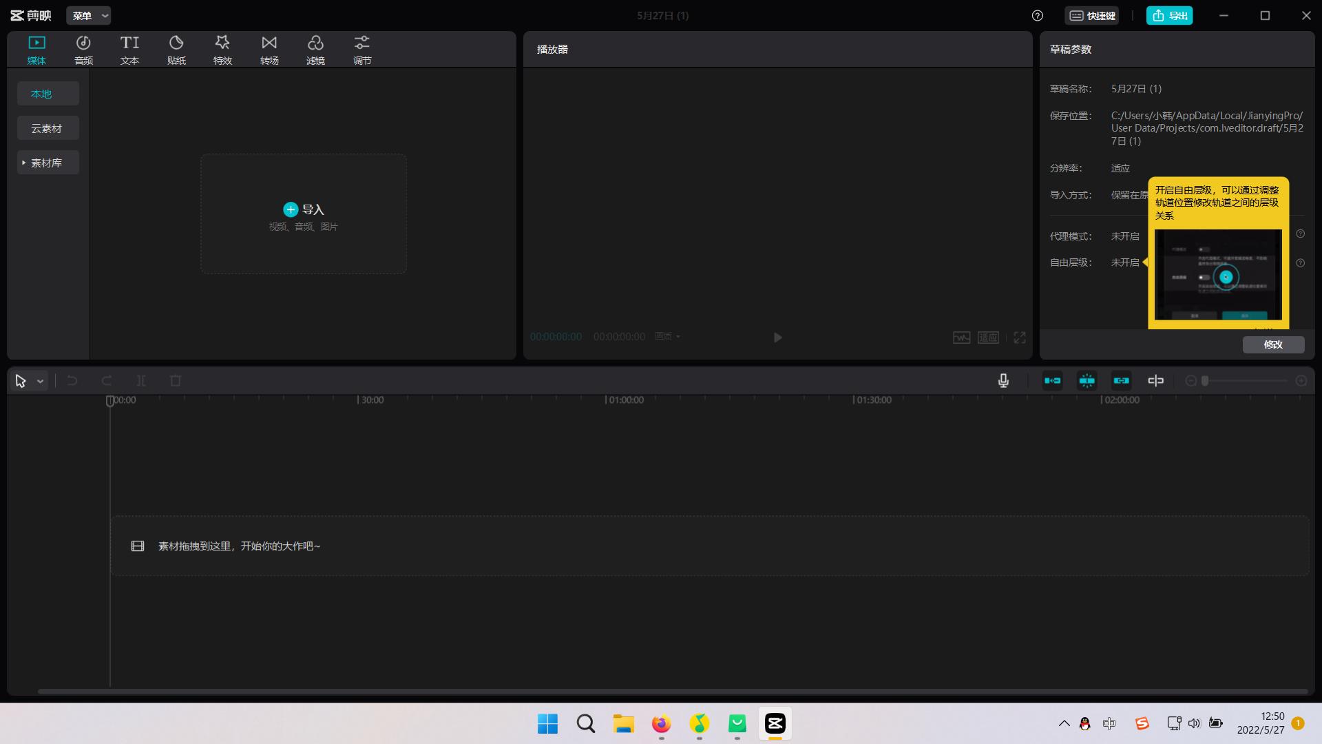
Task: Click the 修改 modify button
Action: (1273, 344)
